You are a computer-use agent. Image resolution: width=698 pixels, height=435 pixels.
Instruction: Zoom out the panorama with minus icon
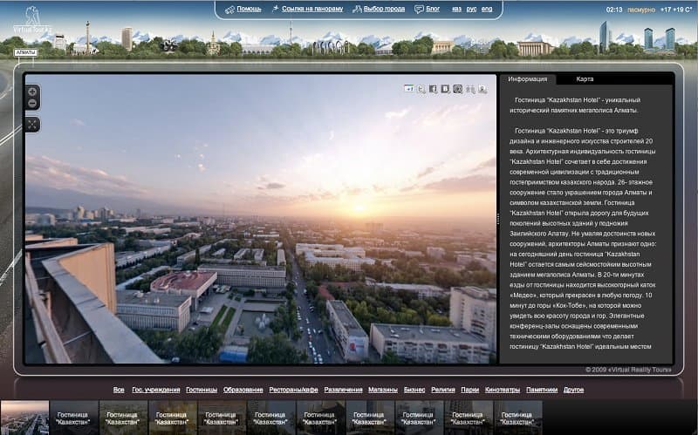pyautogui.click(x=32, y=103)
